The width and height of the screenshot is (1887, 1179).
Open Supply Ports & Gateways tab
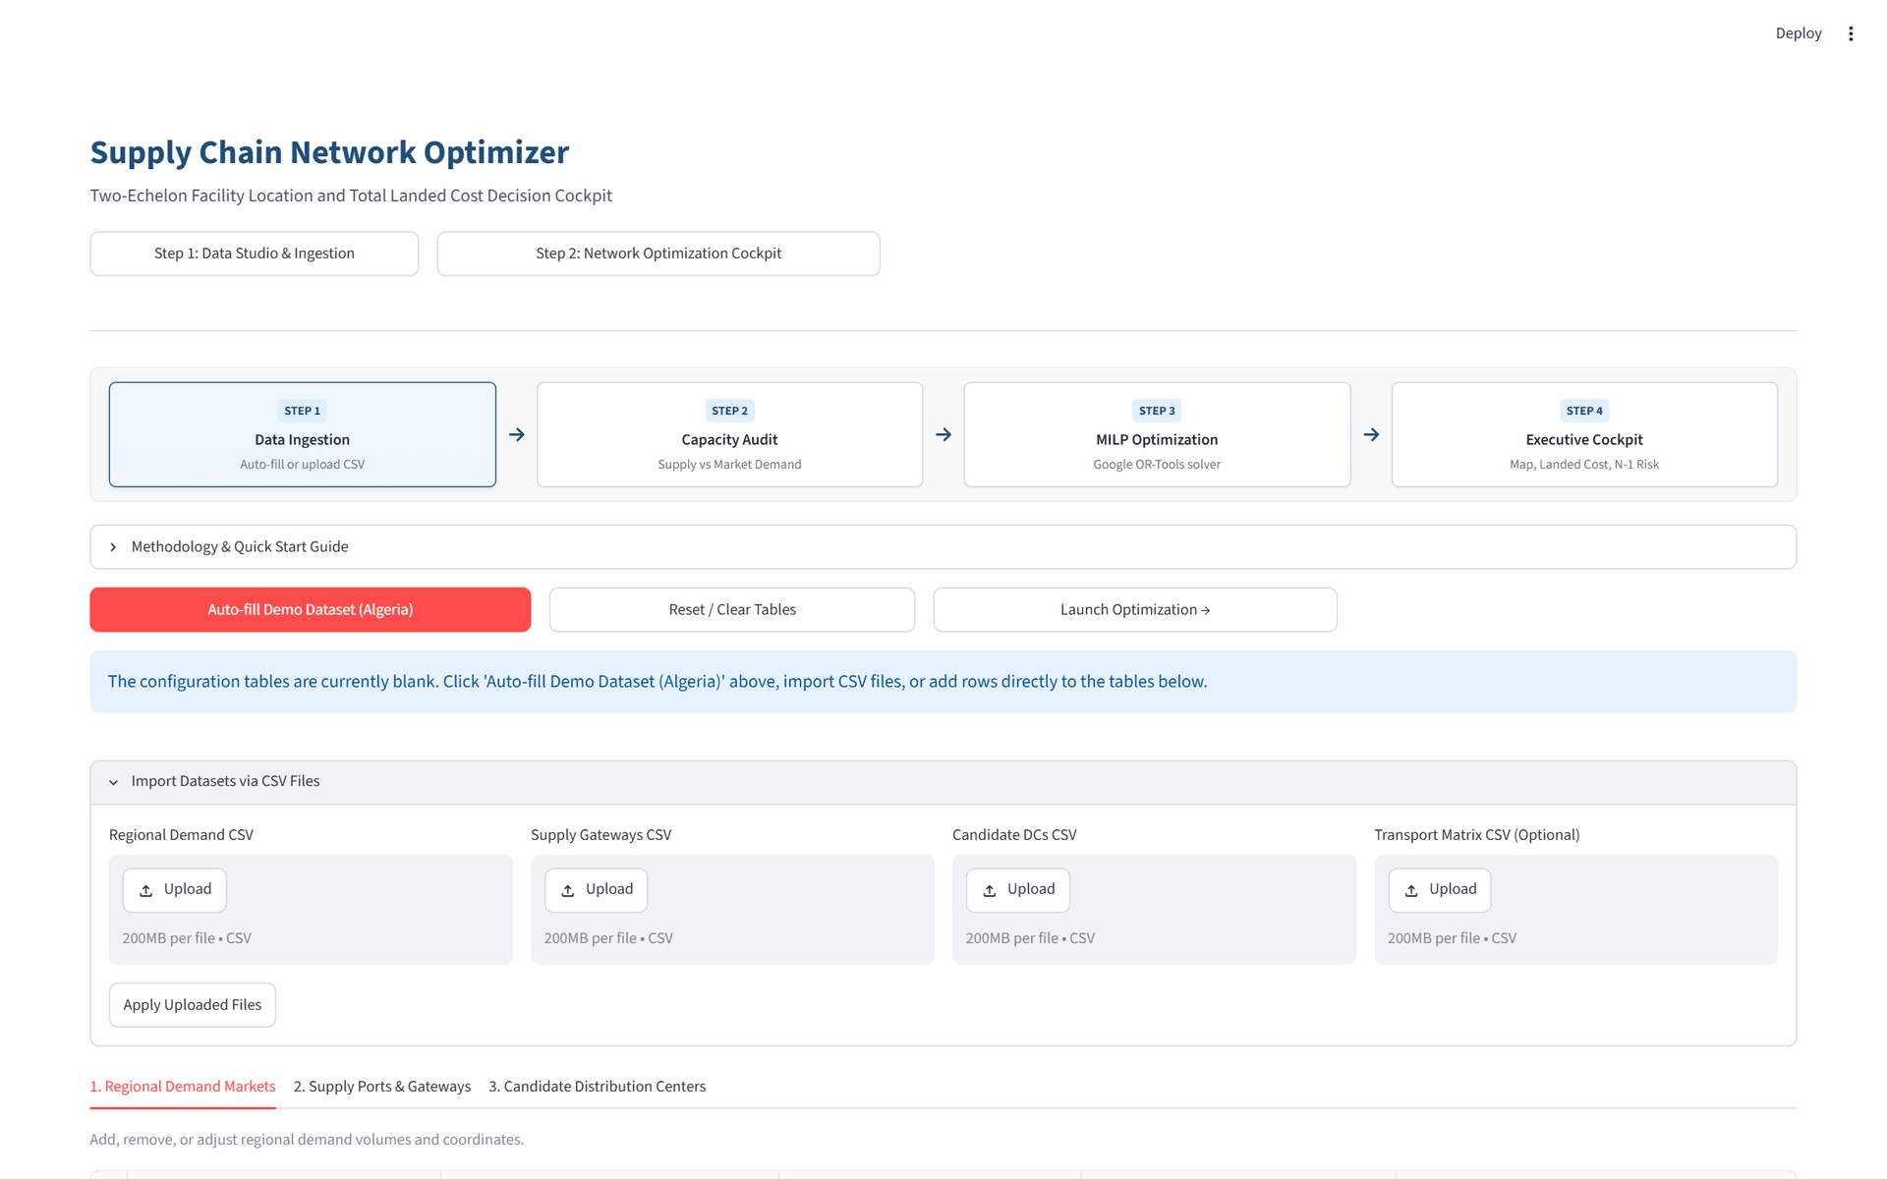pyautogui.click(x=382, y=1087)
